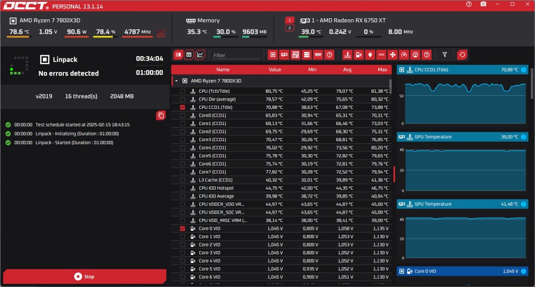Click the v2019 Linpack version label

click(x=44, y=96)
